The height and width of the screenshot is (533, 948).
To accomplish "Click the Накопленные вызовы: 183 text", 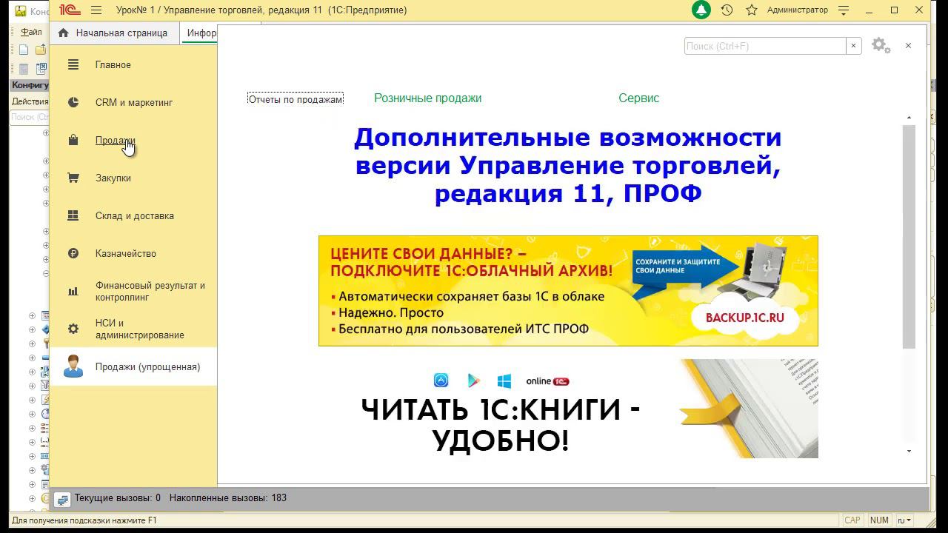I will click(x=228, y=498).
